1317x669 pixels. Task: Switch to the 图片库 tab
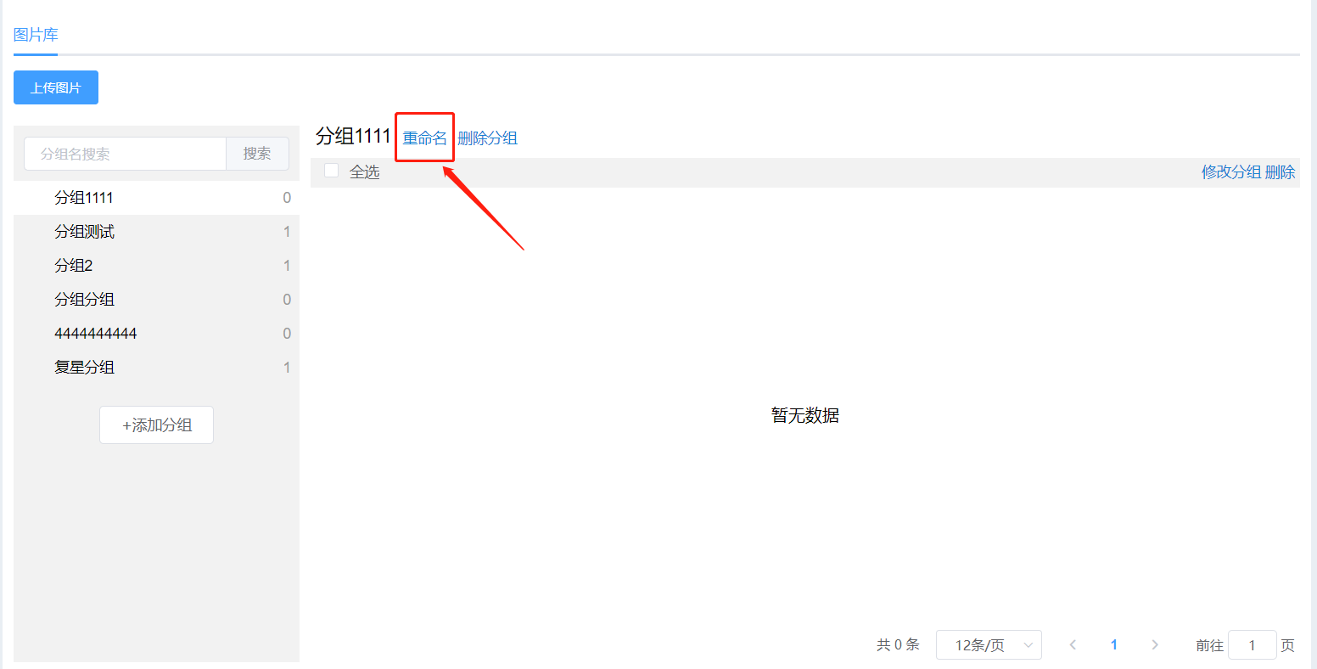pos(36,35)
